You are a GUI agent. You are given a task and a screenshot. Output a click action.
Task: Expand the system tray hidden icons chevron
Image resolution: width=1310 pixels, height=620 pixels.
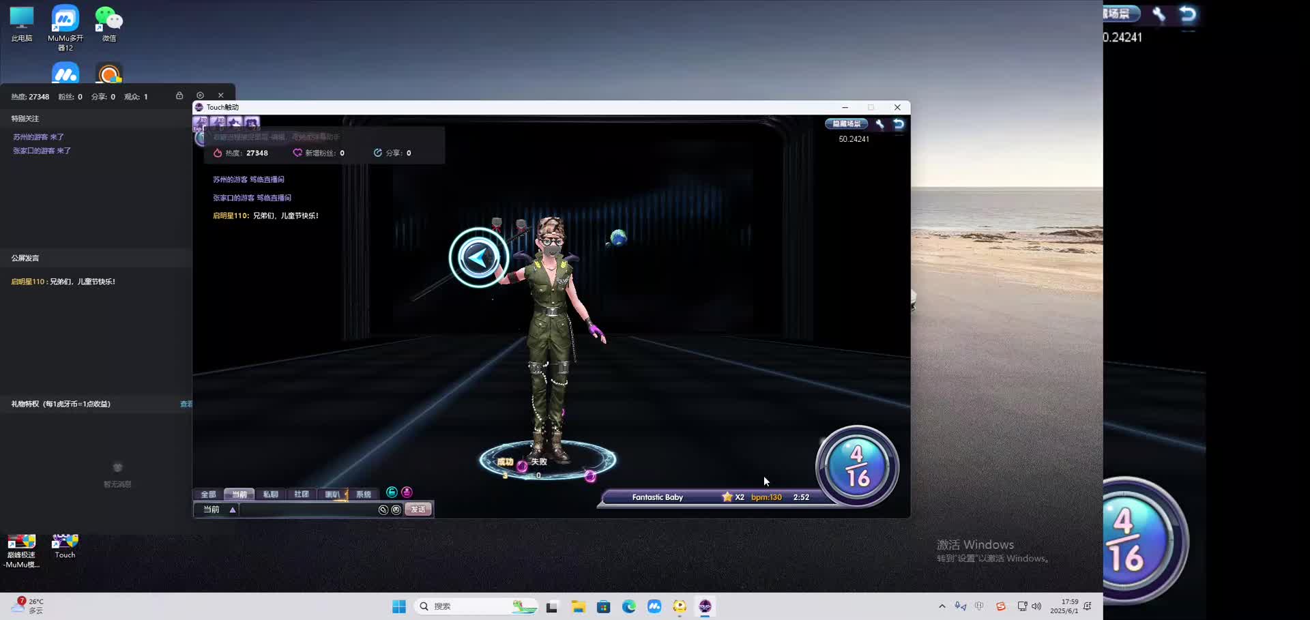(x=942, y=606)
